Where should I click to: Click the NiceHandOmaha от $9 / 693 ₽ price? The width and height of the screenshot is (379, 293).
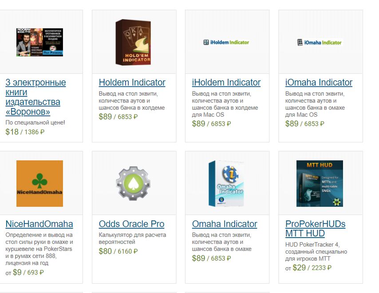(25, 272)
